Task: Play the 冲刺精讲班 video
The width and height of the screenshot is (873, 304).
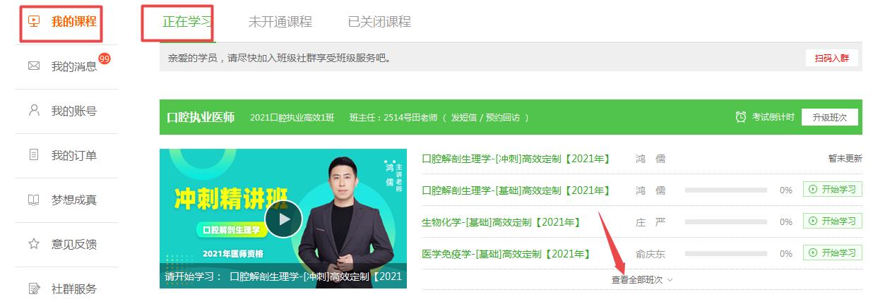Action: click(283, 219)
